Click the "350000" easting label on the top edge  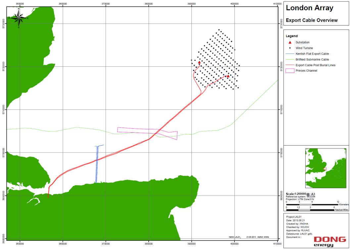(20, 4)
